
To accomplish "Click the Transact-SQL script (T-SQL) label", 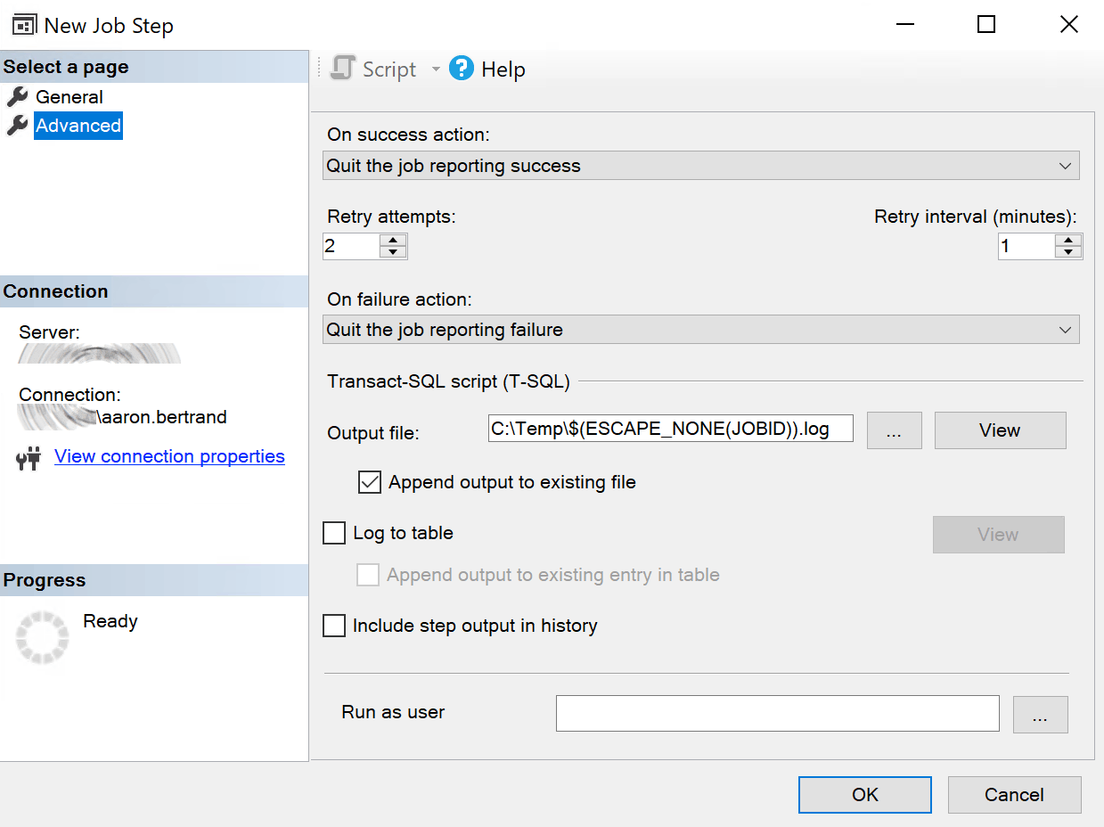I will coord(448,381).
